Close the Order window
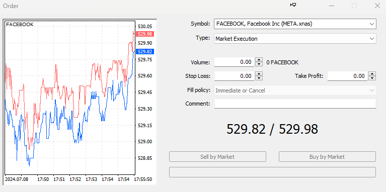 tap(377, 6)
